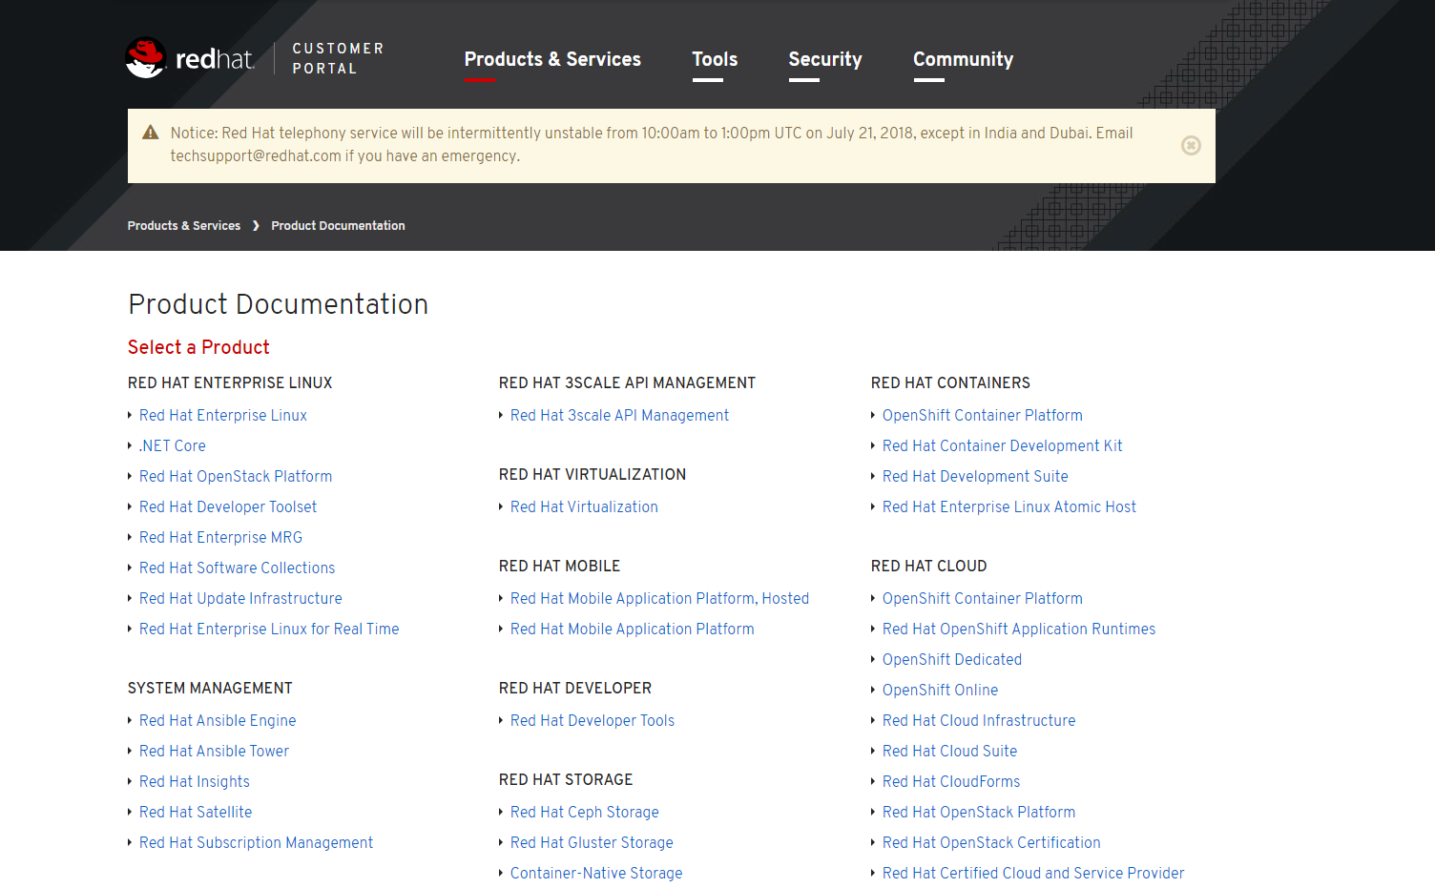Open Red Hat 3scale API Management link
Viewport: 1435px width, 888px height.
tap(619, 416)
